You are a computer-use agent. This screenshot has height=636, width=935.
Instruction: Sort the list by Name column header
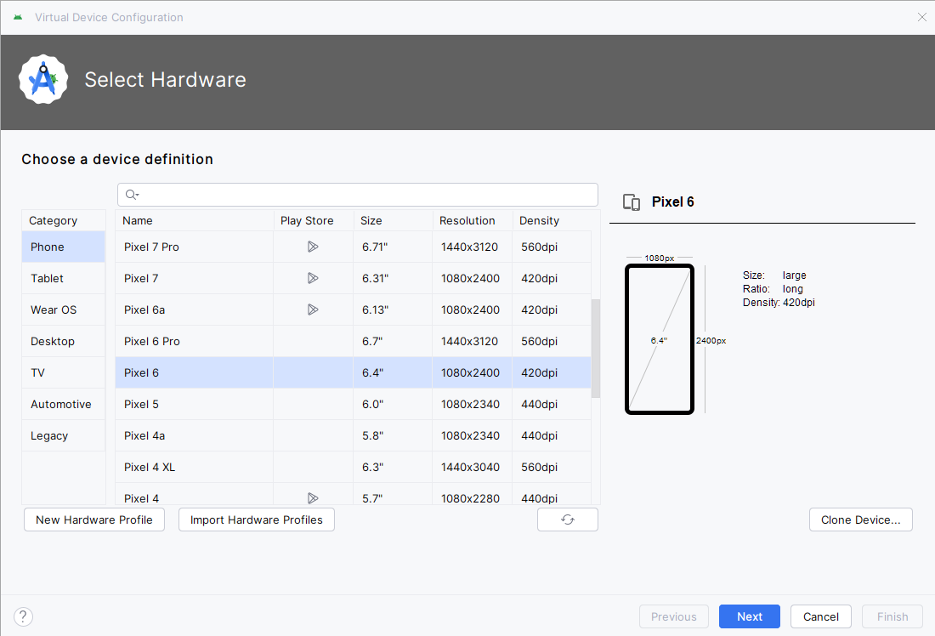pyautogui.click(x=138, y=220)
